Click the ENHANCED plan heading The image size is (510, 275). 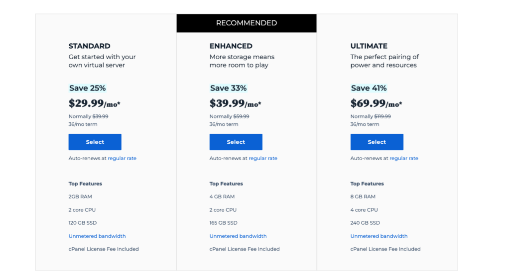231,46
